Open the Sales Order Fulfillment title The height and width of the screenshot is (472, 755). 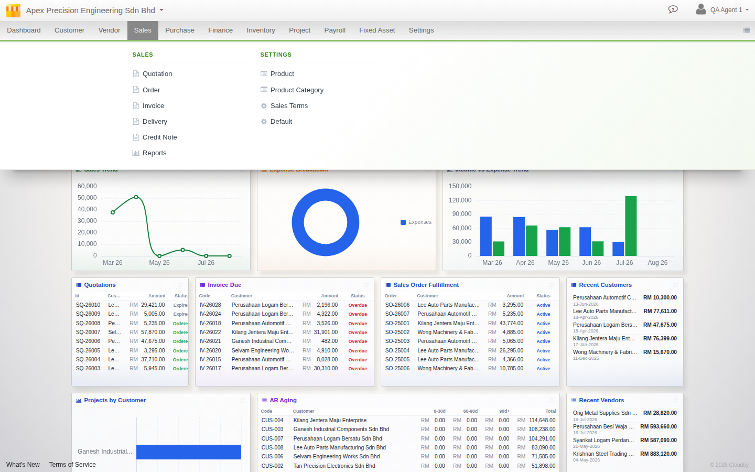[426, 285]
